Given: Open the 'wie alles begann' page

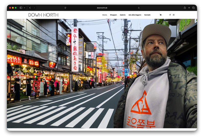Looking at the screenshot, I should [135, 15].
